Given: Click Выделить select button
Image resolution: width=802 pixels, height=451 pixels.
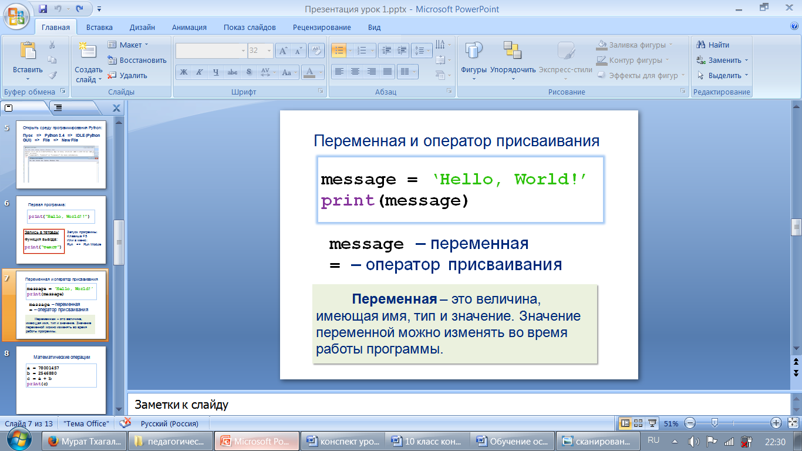Looking at the screenshot, I should coord(722,75).
